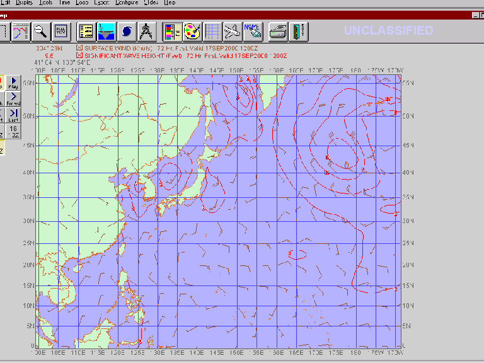Uncheck the SIGNIFICANT WAVE HEIGHT checkbox
The height and width of the screenshot is (363, 484).
(79, 55)
